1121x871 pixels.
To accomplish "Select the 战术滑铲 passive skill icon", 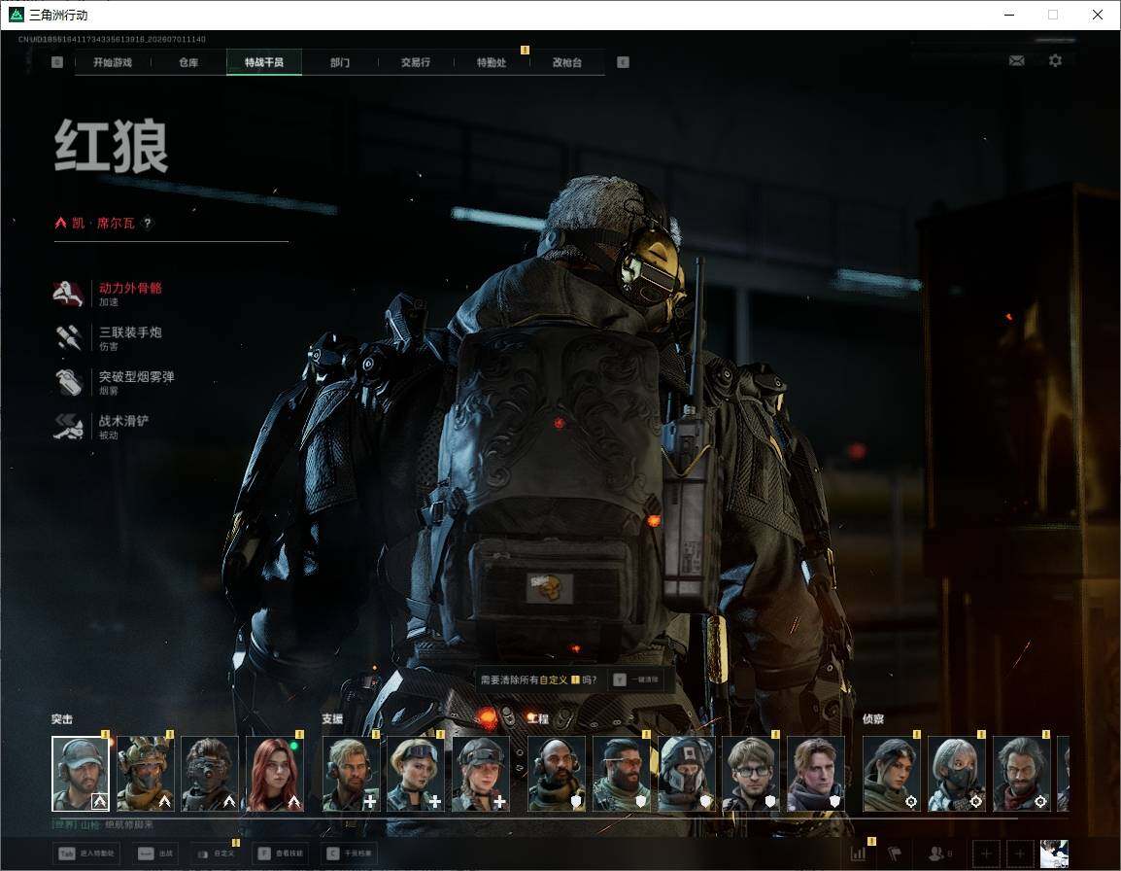I will coord(69,426).
